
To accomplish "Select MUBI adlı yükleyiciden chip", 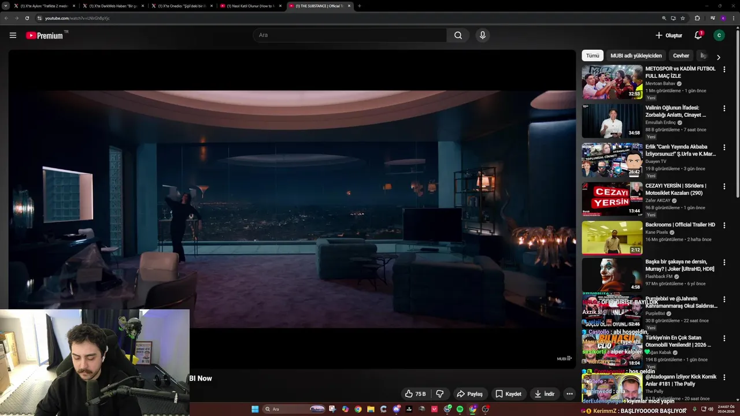I will 636,56.
